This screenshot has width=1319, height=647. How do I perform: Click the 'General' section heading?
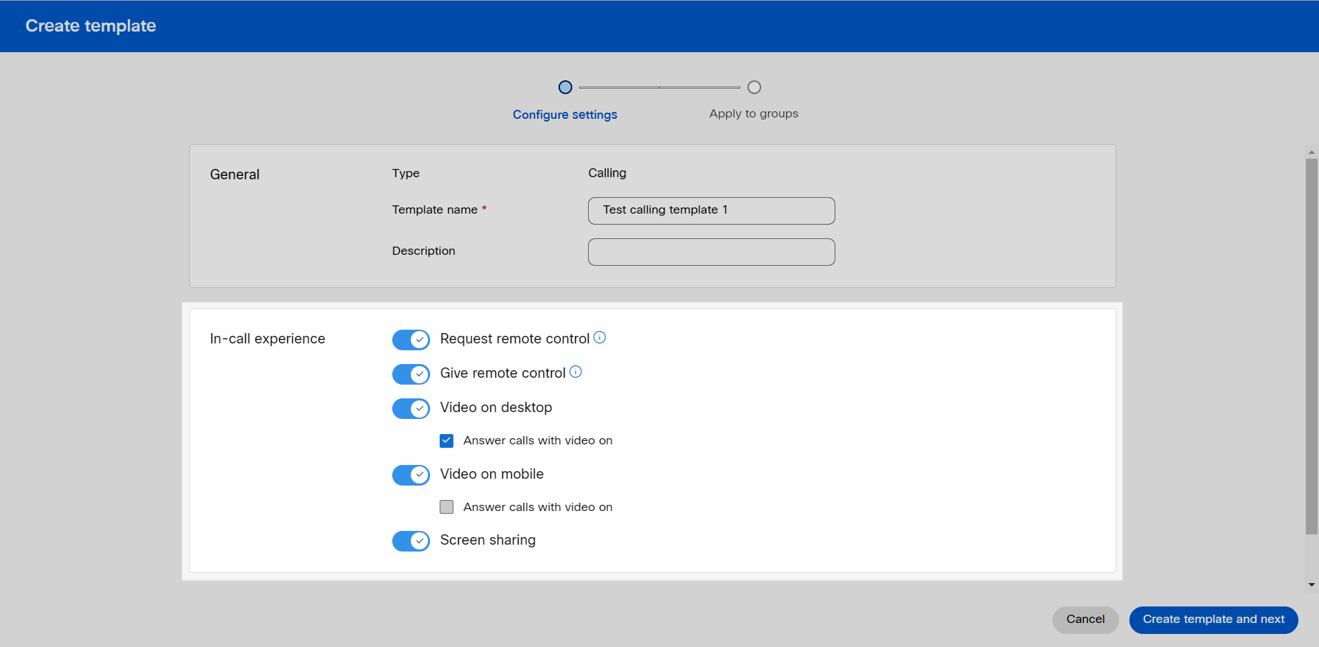(x=235, y=174)
